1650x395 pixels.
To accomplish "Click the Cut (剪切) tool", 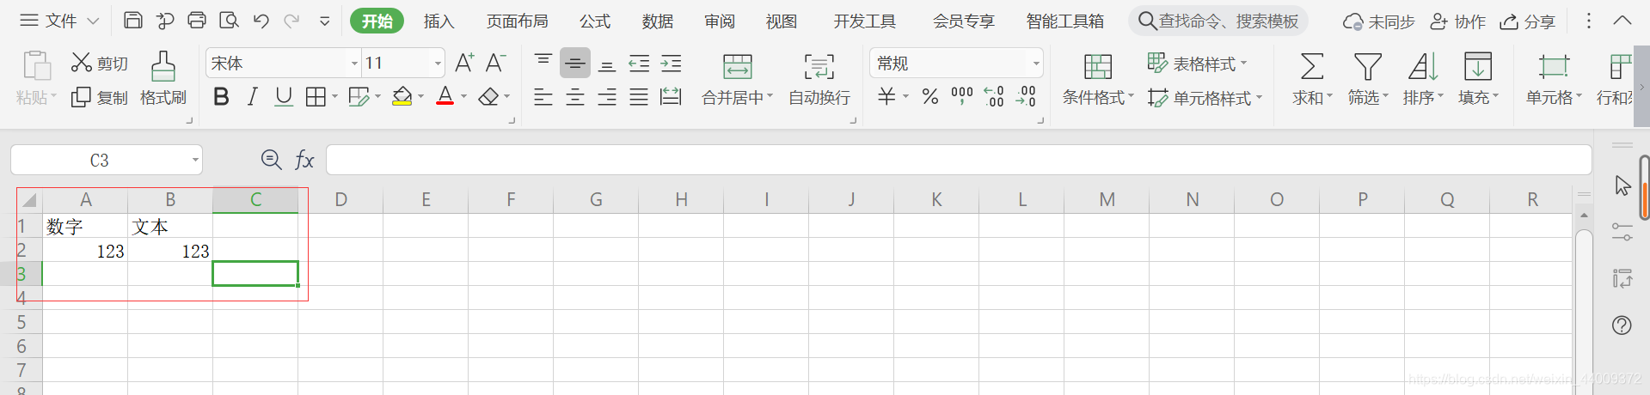I will (x=99, y=63).
